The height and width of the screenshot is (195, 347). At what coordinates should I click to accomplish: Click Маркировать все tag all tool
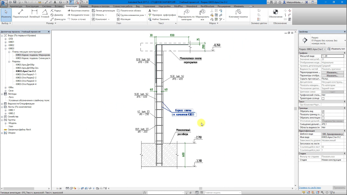[202, 15]
